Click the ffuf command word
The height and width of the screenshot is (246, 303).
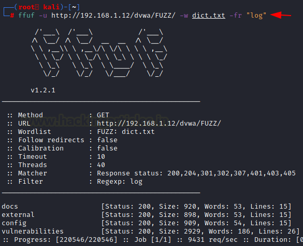pyautogui.click(x=26, y=15)
